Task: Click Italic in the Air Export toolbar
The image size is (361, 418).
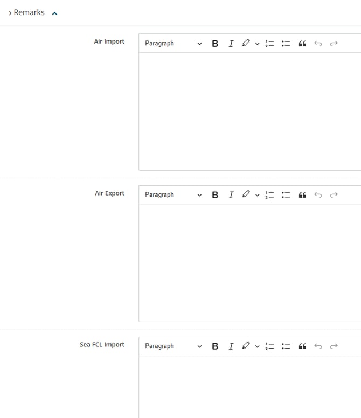Action: pos(231,195)
